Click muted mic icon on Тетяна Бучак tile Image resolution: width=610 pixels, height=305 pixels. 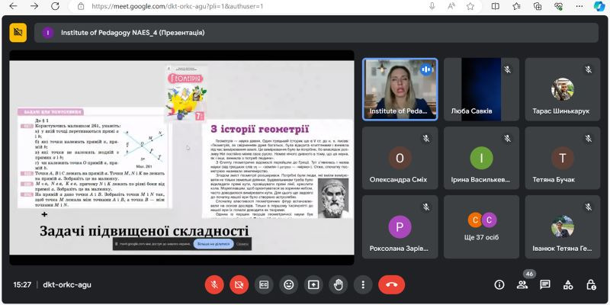click(x=589, y=139)
